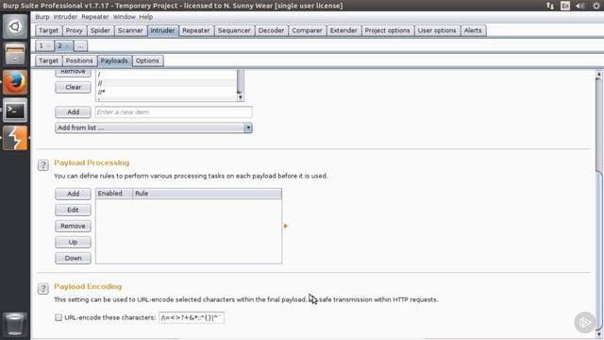Open the system settings gear menu

(x=596, y=6)
